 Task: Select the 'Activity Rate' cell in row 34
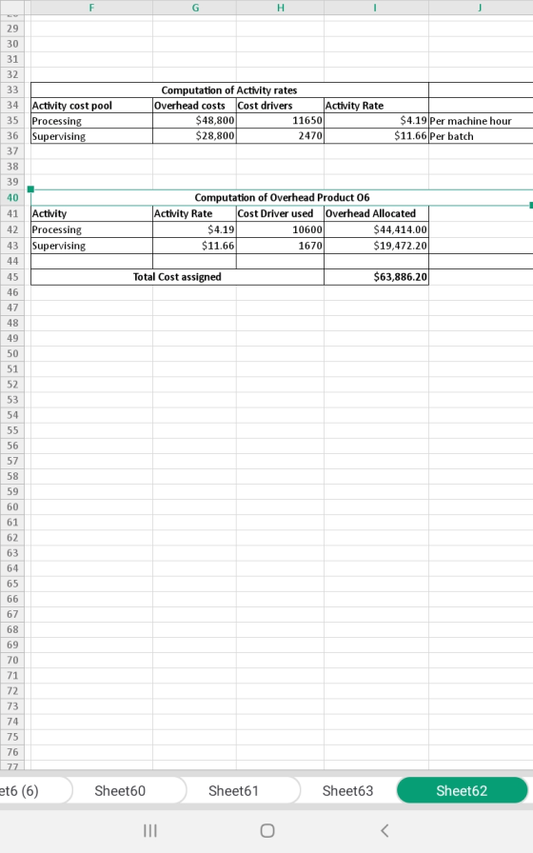(x=376, y=106)
